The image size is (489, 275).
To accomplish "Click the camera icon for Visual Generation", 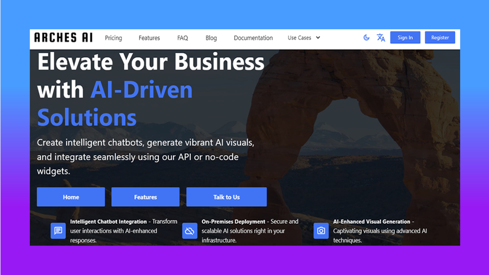I will pyautogui.click(x=321, y=231).
